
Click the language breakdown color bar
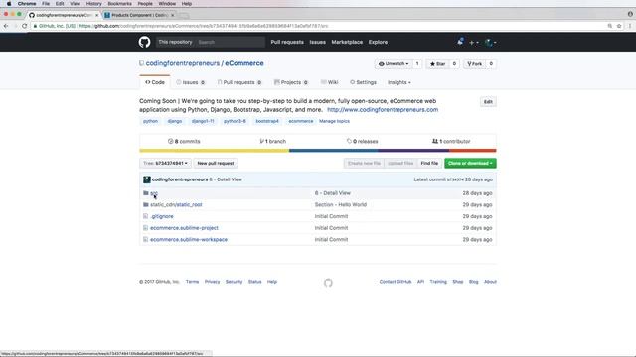tap(318, 150)
